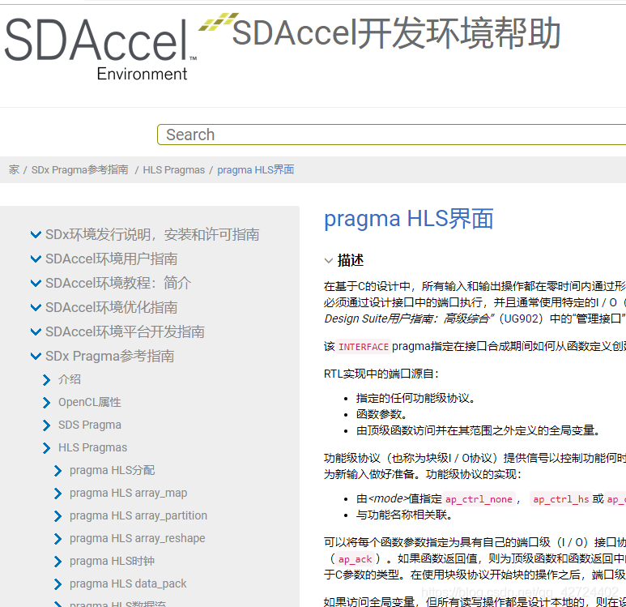Toggle the SDAccel环境优化指南 chevron
Screen dimensions: 626x607
click(36, 307)
